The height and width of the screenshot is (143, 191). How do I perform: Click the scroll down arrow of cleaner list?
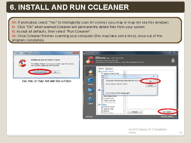coord(124,112)
